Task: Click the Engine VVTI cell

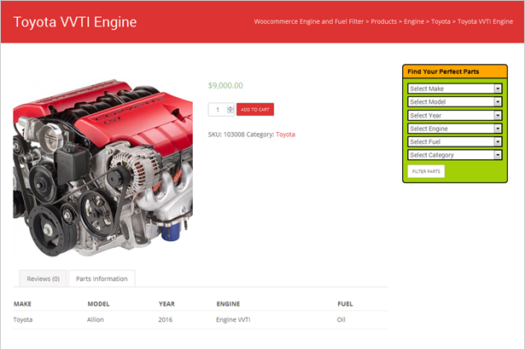Action: click(233, 319)
